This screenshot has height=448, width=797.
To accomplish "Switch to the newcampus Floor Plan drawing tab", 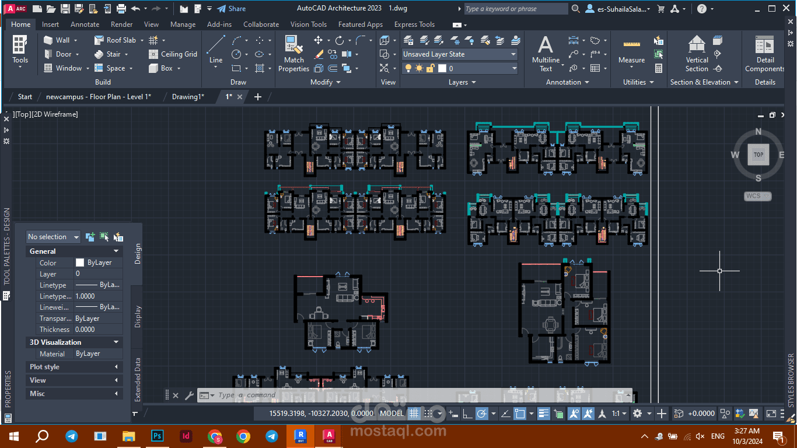I will [98, 97].
